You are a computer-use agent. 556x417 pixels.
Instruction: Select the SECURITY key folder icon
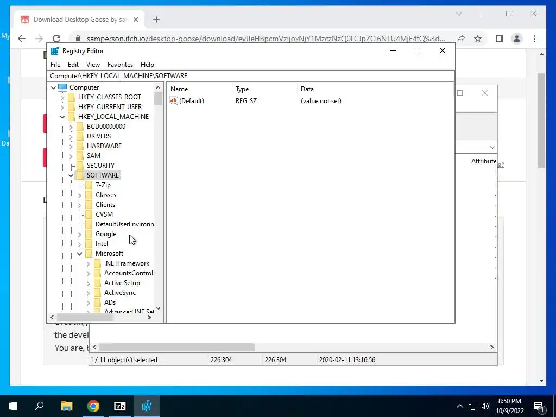(x=80, y=166)
